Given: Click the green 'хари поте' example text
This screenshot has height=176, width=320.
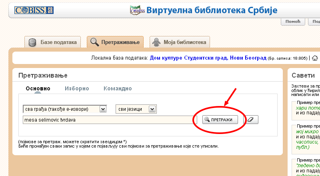Looking at the screenshot, I should click(308, 108).
